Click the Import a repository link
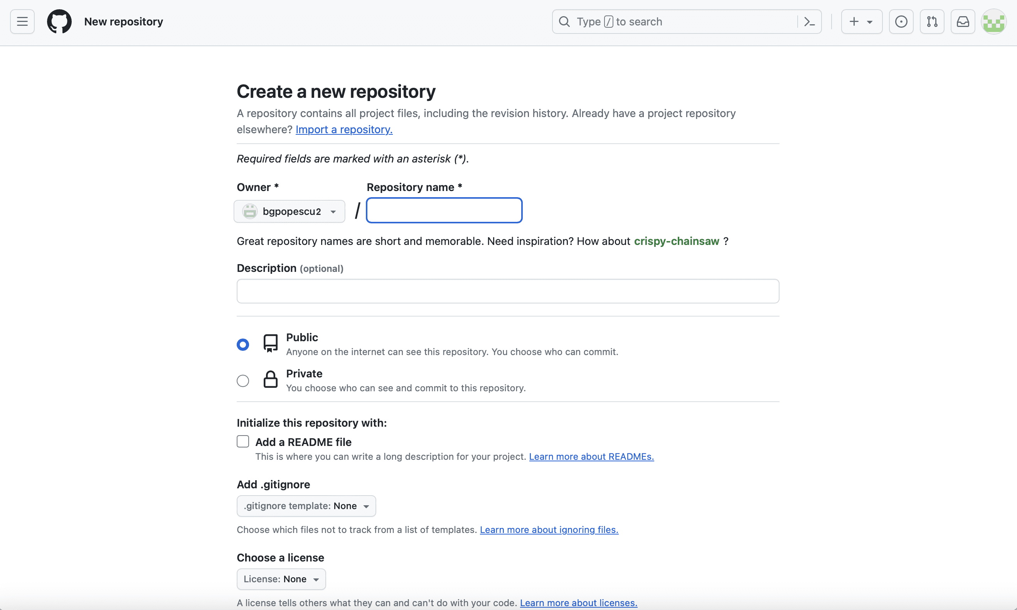 (344, 129)
